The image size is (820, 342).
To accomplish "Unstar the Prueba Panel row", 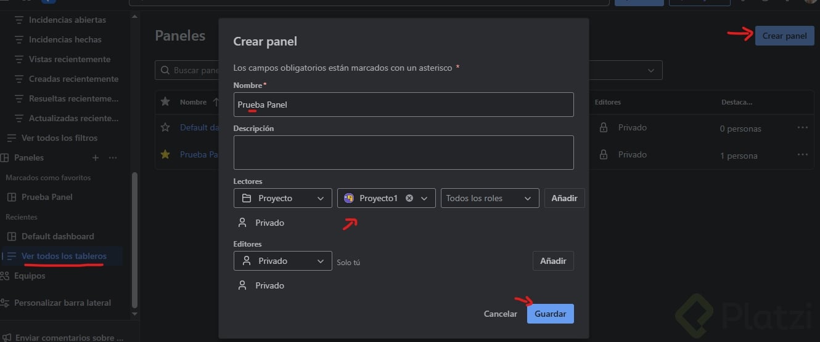I will (165, 154).
